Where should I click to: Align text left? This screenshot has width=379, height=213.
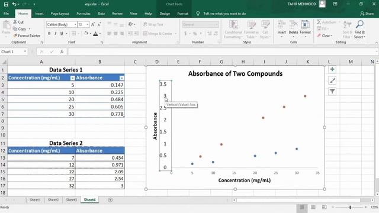point(109,34)
